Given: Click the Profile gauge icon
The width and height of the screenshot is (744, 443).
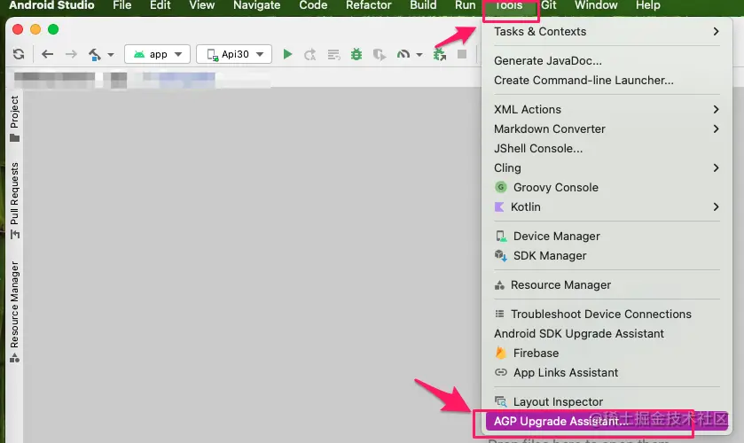Looking at the screenshot, I should [x=403, y=55].
